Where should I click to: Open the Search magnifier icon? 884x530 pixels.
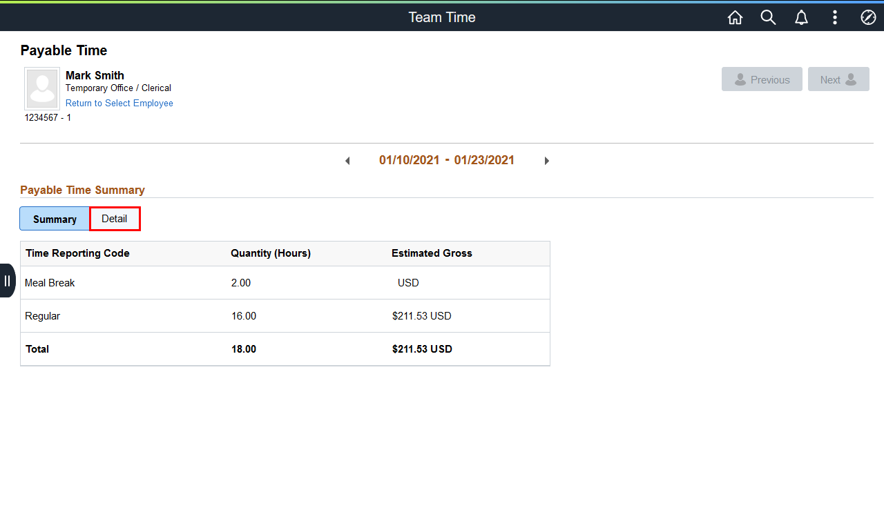pyautogui.click(x=768, y=18)
